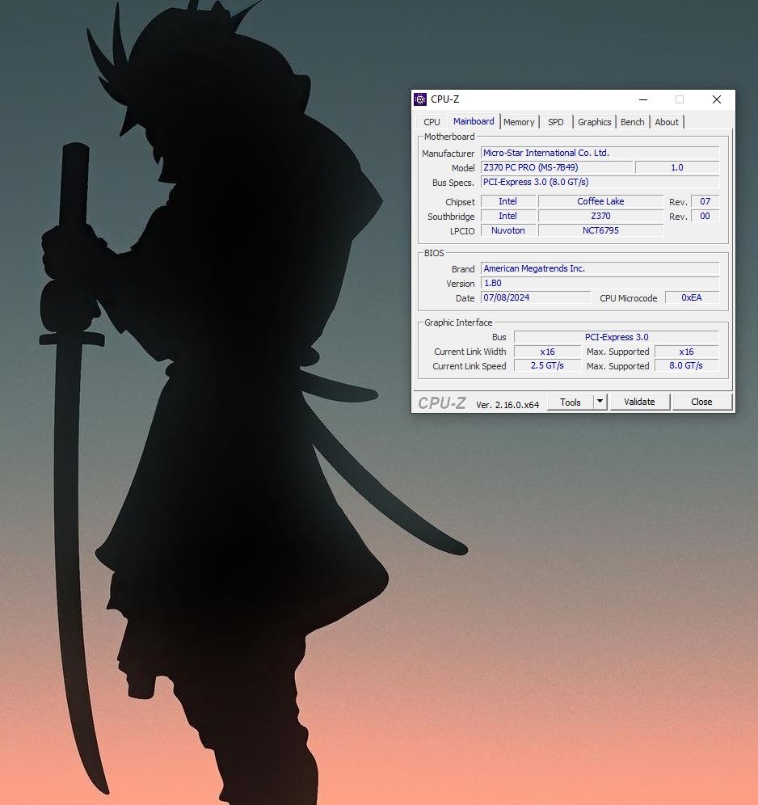758x805 pixels.
Task: Click the version text Ver. 2.16.0.x64
Action: click(507, 405)
